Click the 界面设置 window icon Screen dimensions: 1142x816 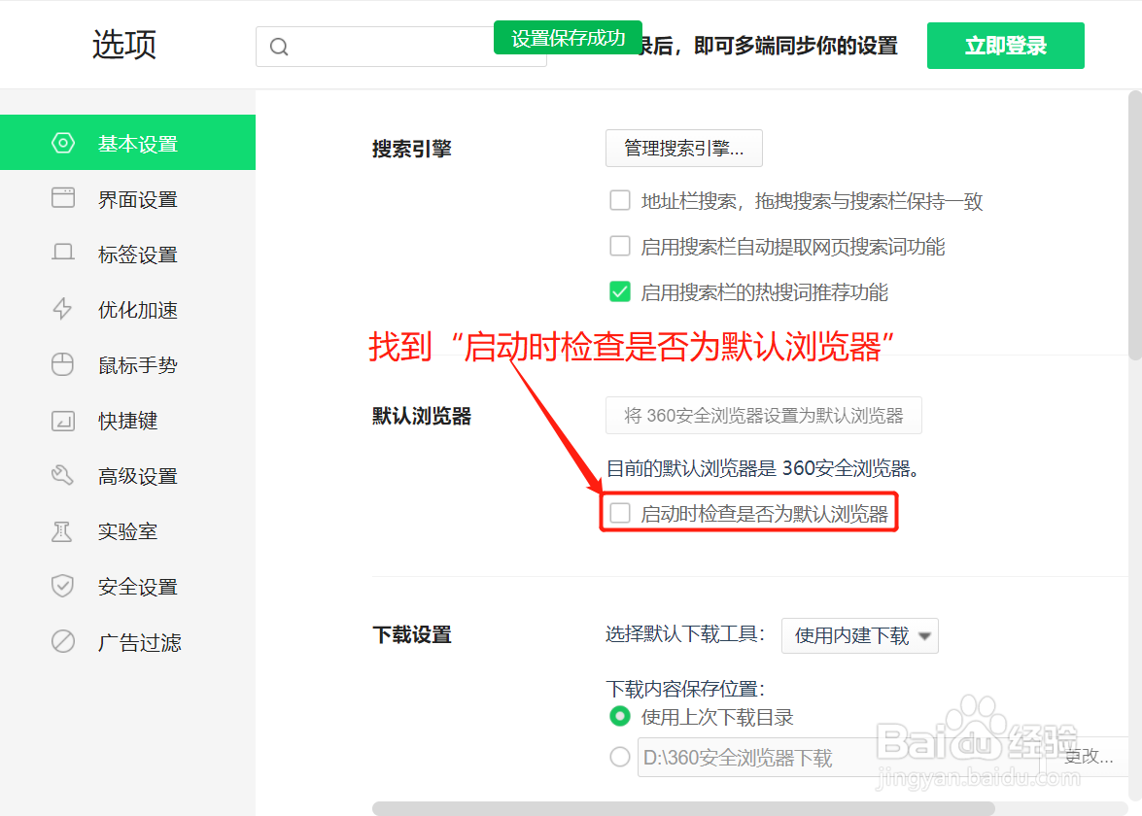point(62,197)
